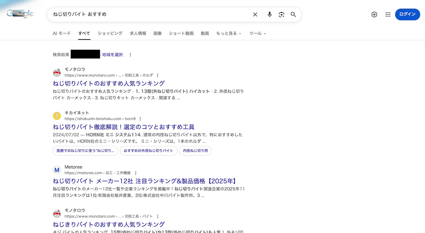Click キカイネット site name

[77, 113]
